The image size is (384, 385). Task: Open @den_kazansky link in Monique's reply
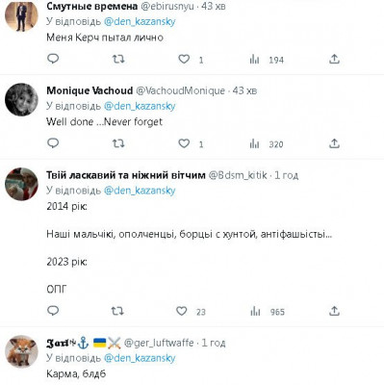pos(140,106)
